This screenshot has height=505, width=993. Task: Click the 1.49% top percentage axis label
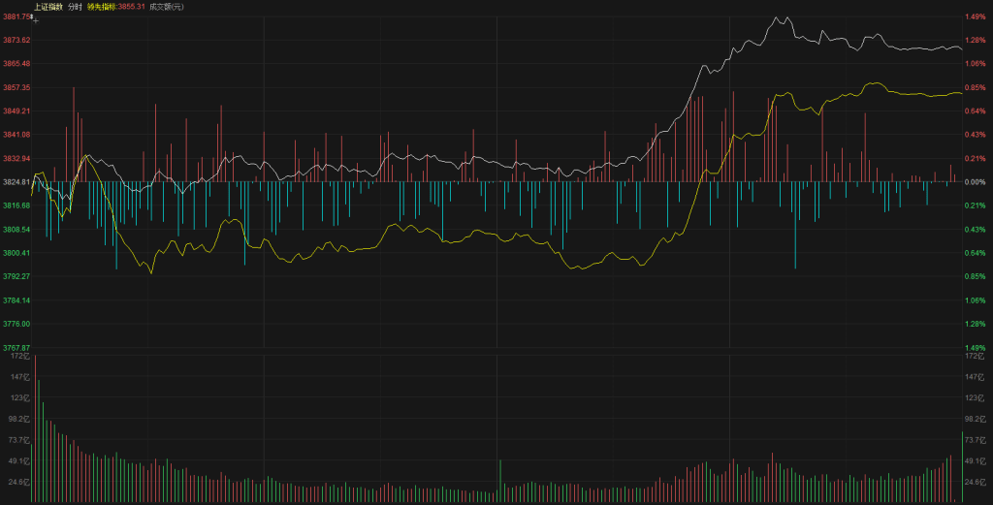pos(976,16)
